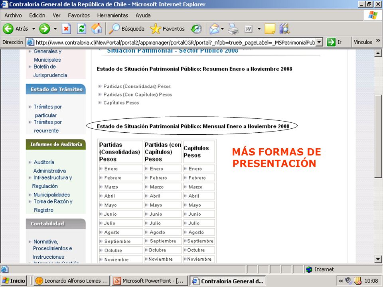
Task: Open Octubre under Capítulos Pesos column
Action: point(196,250)
